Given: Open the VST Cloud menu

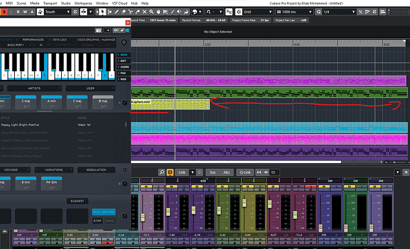Looking at the screenshot, I should point(119,3).
